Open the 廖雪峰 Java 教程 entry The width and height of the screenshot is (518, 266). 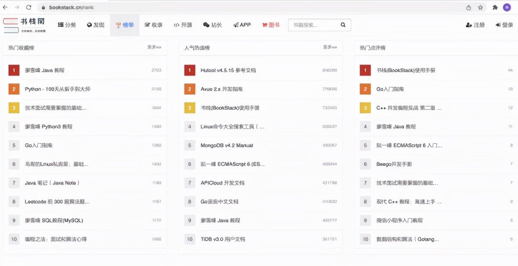pyautogui.click(x=45, y=70)
